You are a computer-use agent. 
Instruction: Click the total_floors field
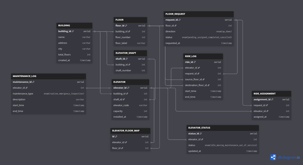click(74, 55)
